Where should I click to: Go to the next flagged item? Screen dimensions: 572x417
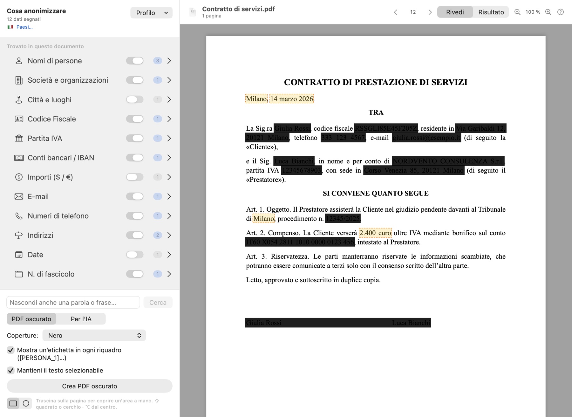[430, 12]
